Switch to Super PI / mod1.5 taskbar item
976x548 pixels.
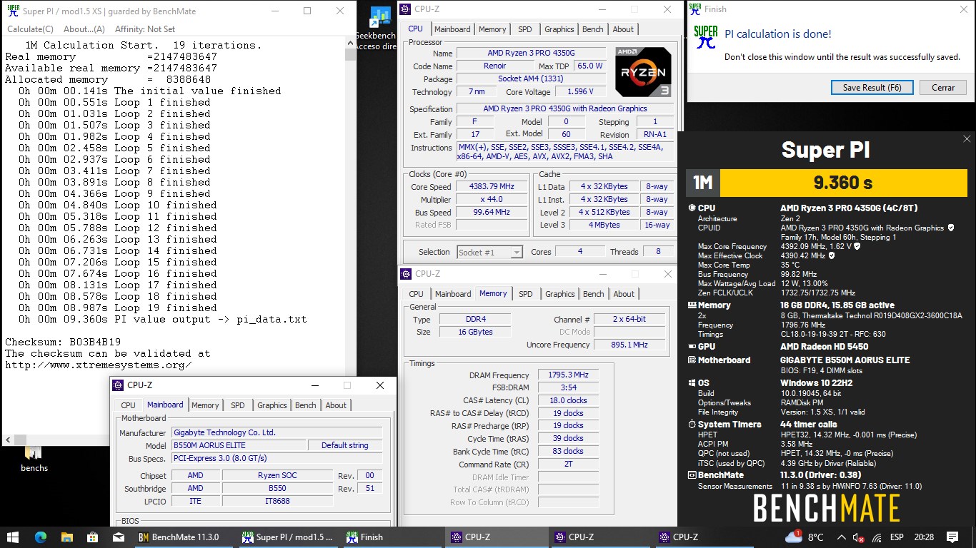(x=288, y=537)
